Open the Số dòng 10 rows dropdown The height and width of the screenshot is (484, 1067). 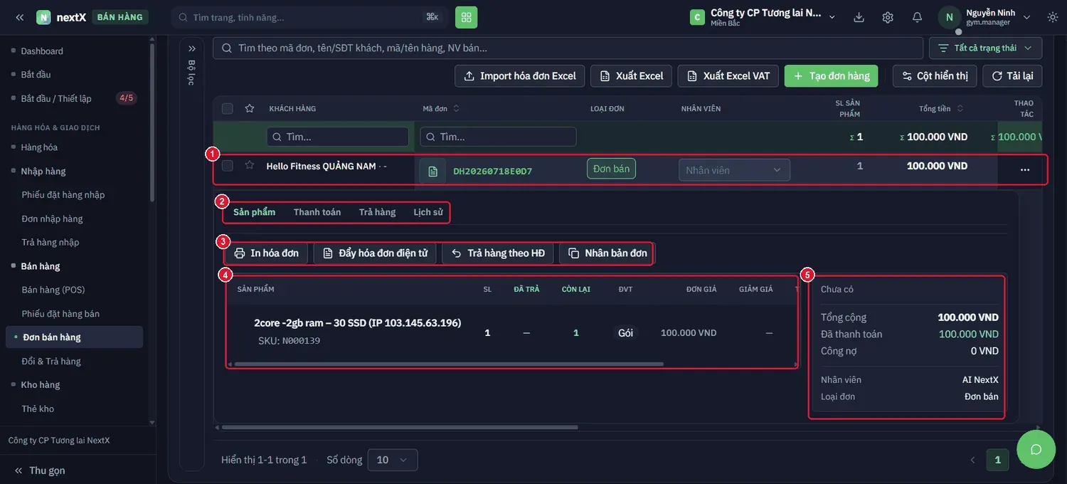click(x=393, y=460)
